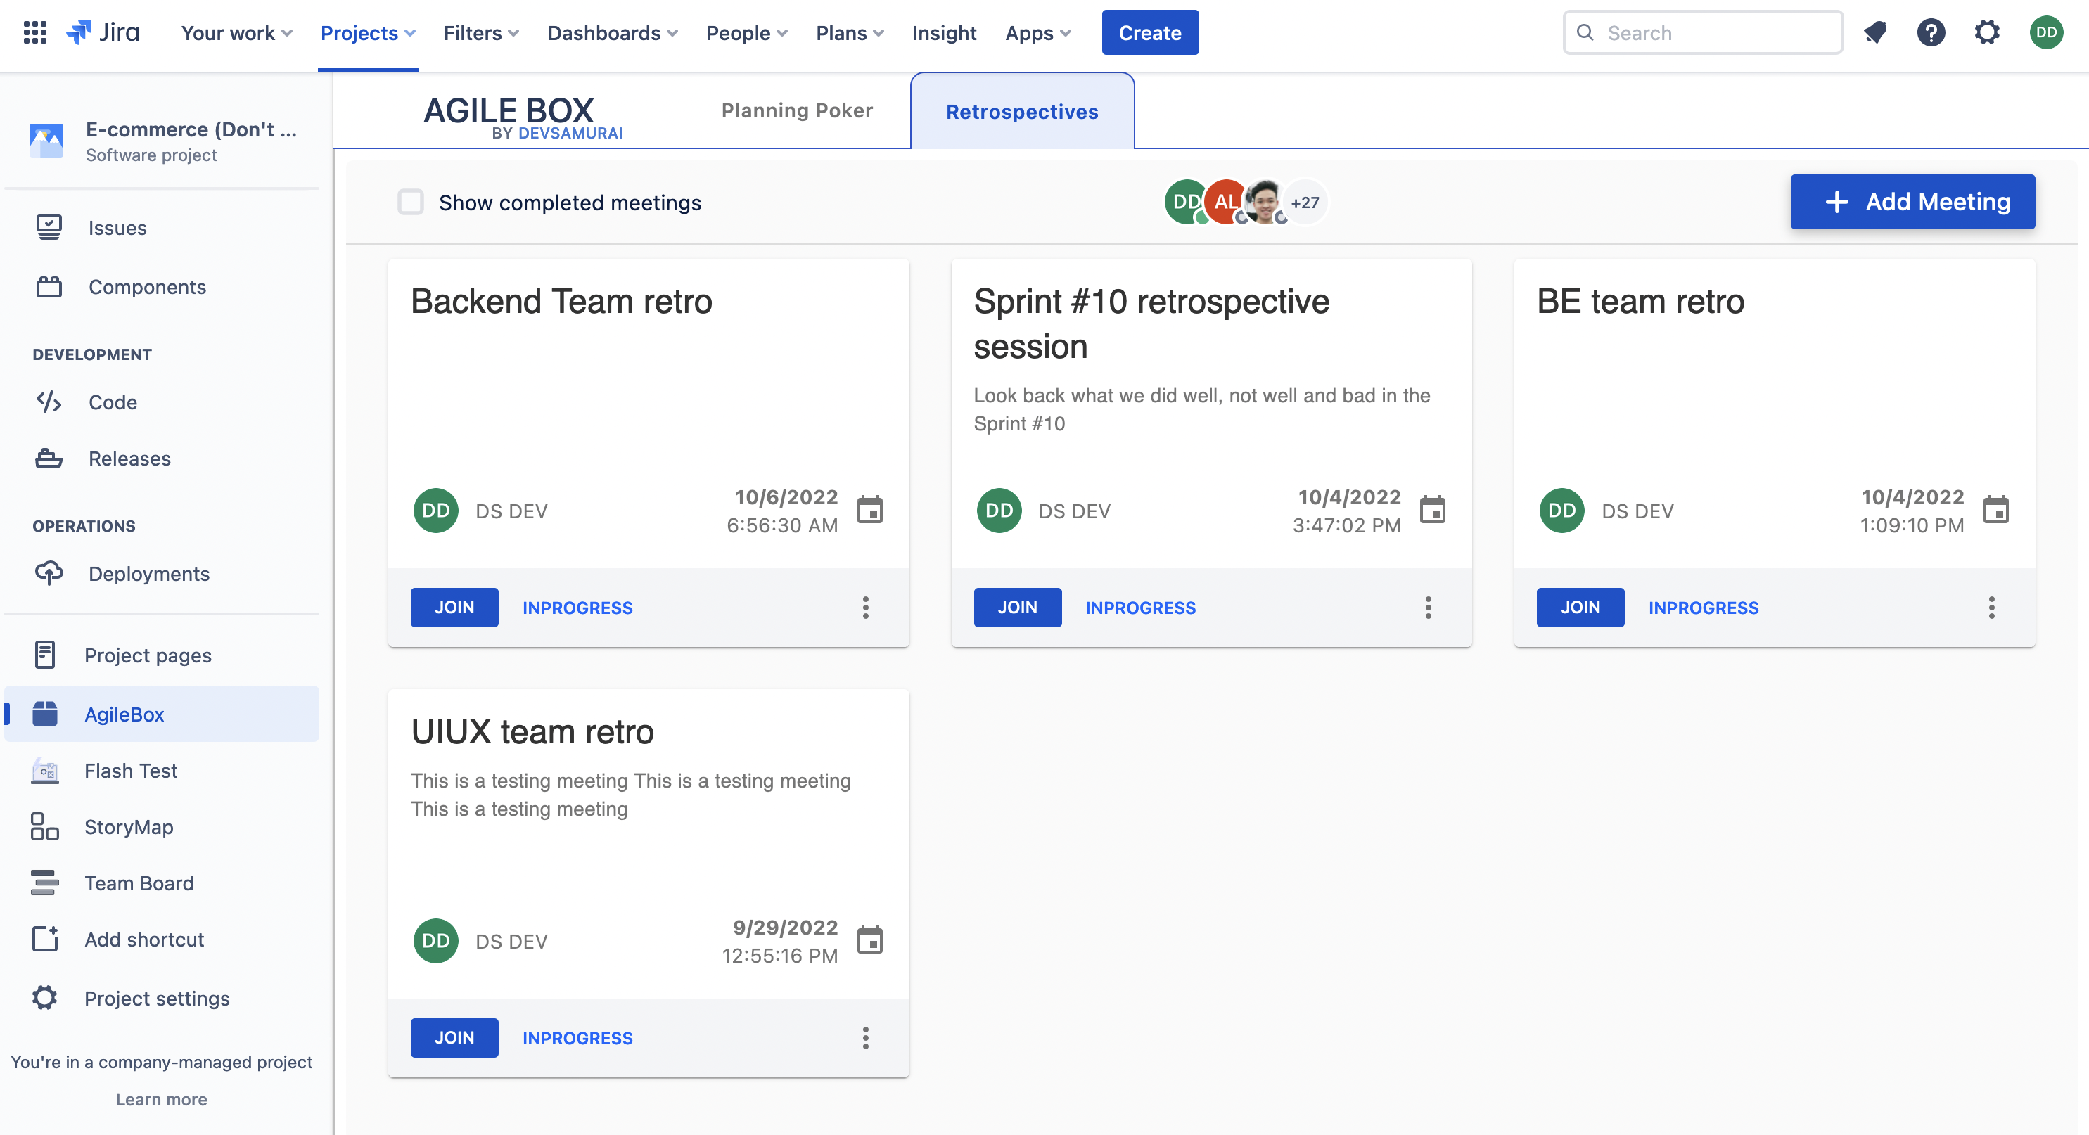Viewport: 2089px width, 1135px height.
Task: Open more options on Sprint #10 retrospective card
Action: pos(1428,607)
